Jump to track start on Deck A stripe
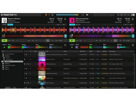Image resolution: width=136 pixels, height=102 pixels. click(x=3, y=36)
